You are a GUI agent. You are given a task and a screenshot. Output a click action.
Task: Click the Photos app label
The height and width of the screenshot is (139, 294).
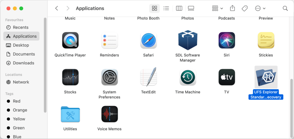pos(188,18)
